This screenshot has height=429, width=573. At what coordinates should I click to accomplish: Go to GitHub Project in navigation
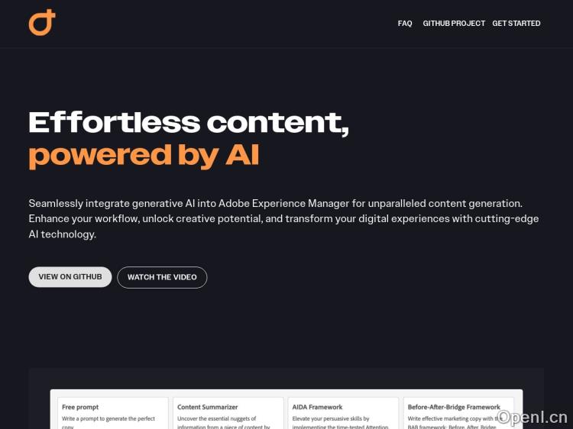coord(454,24)
